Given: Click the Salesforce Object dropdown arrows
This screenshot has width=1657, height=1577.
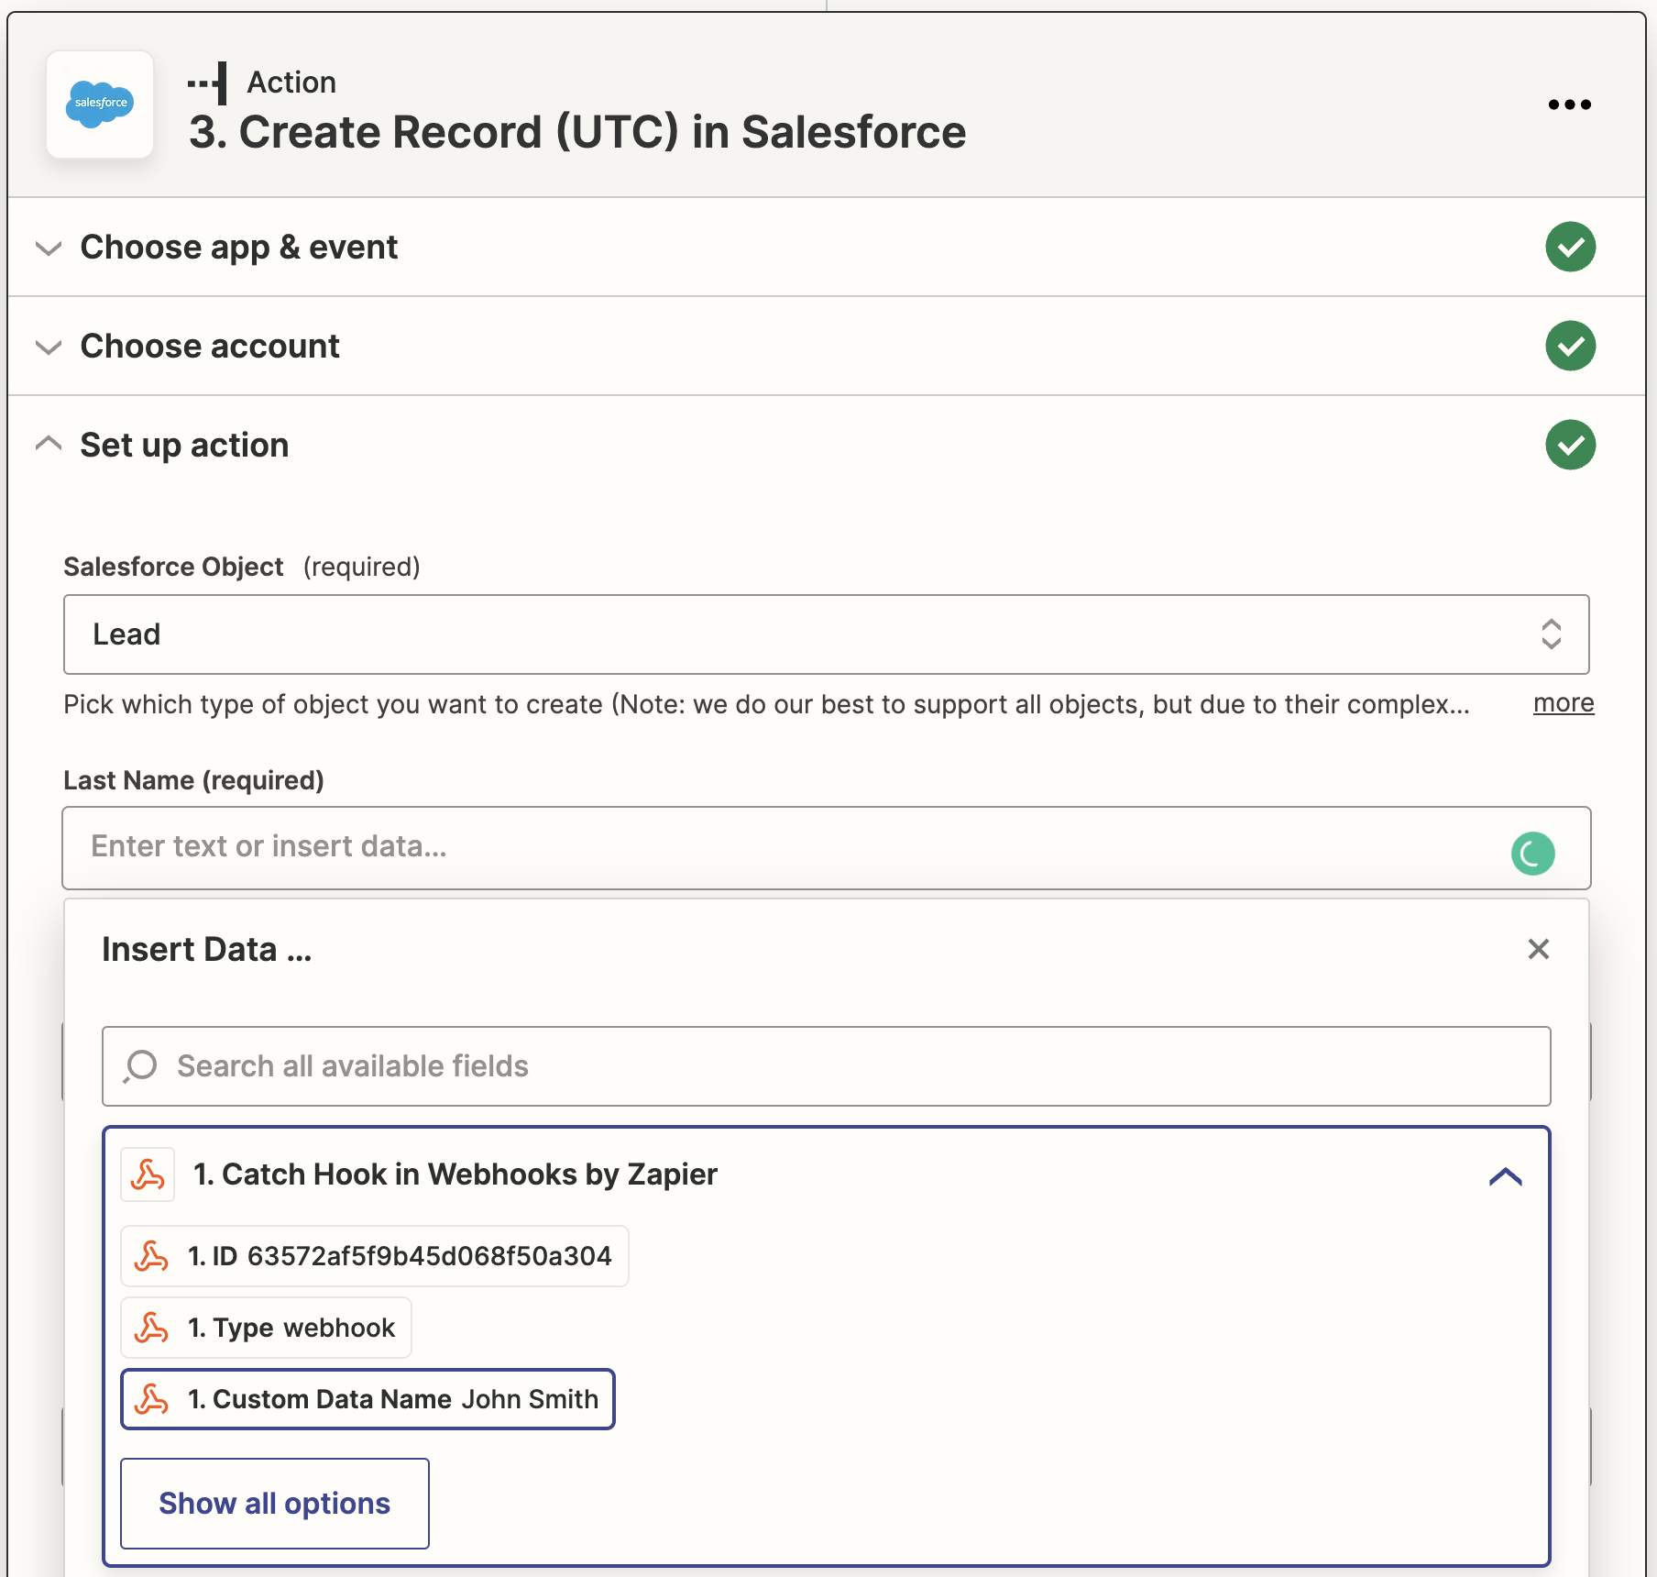Looking at the screenshot, I should pos(1551,634).
